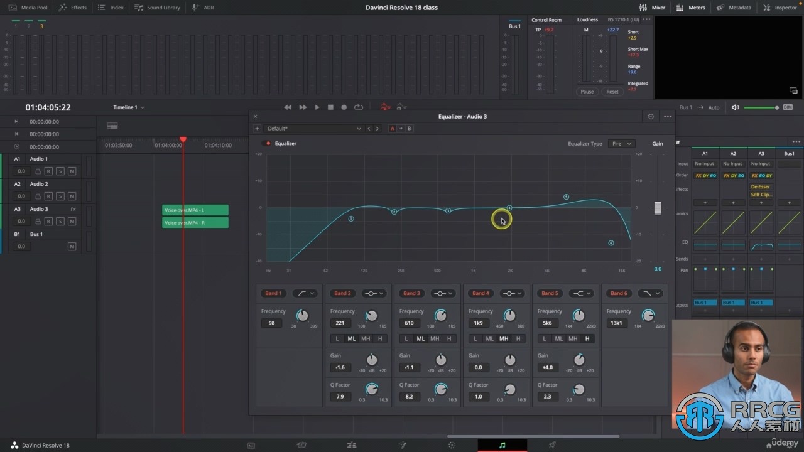This screenshot has width=804, height=452.
Task: Click Band 2 Gain knob
Action: click(372, 360)
